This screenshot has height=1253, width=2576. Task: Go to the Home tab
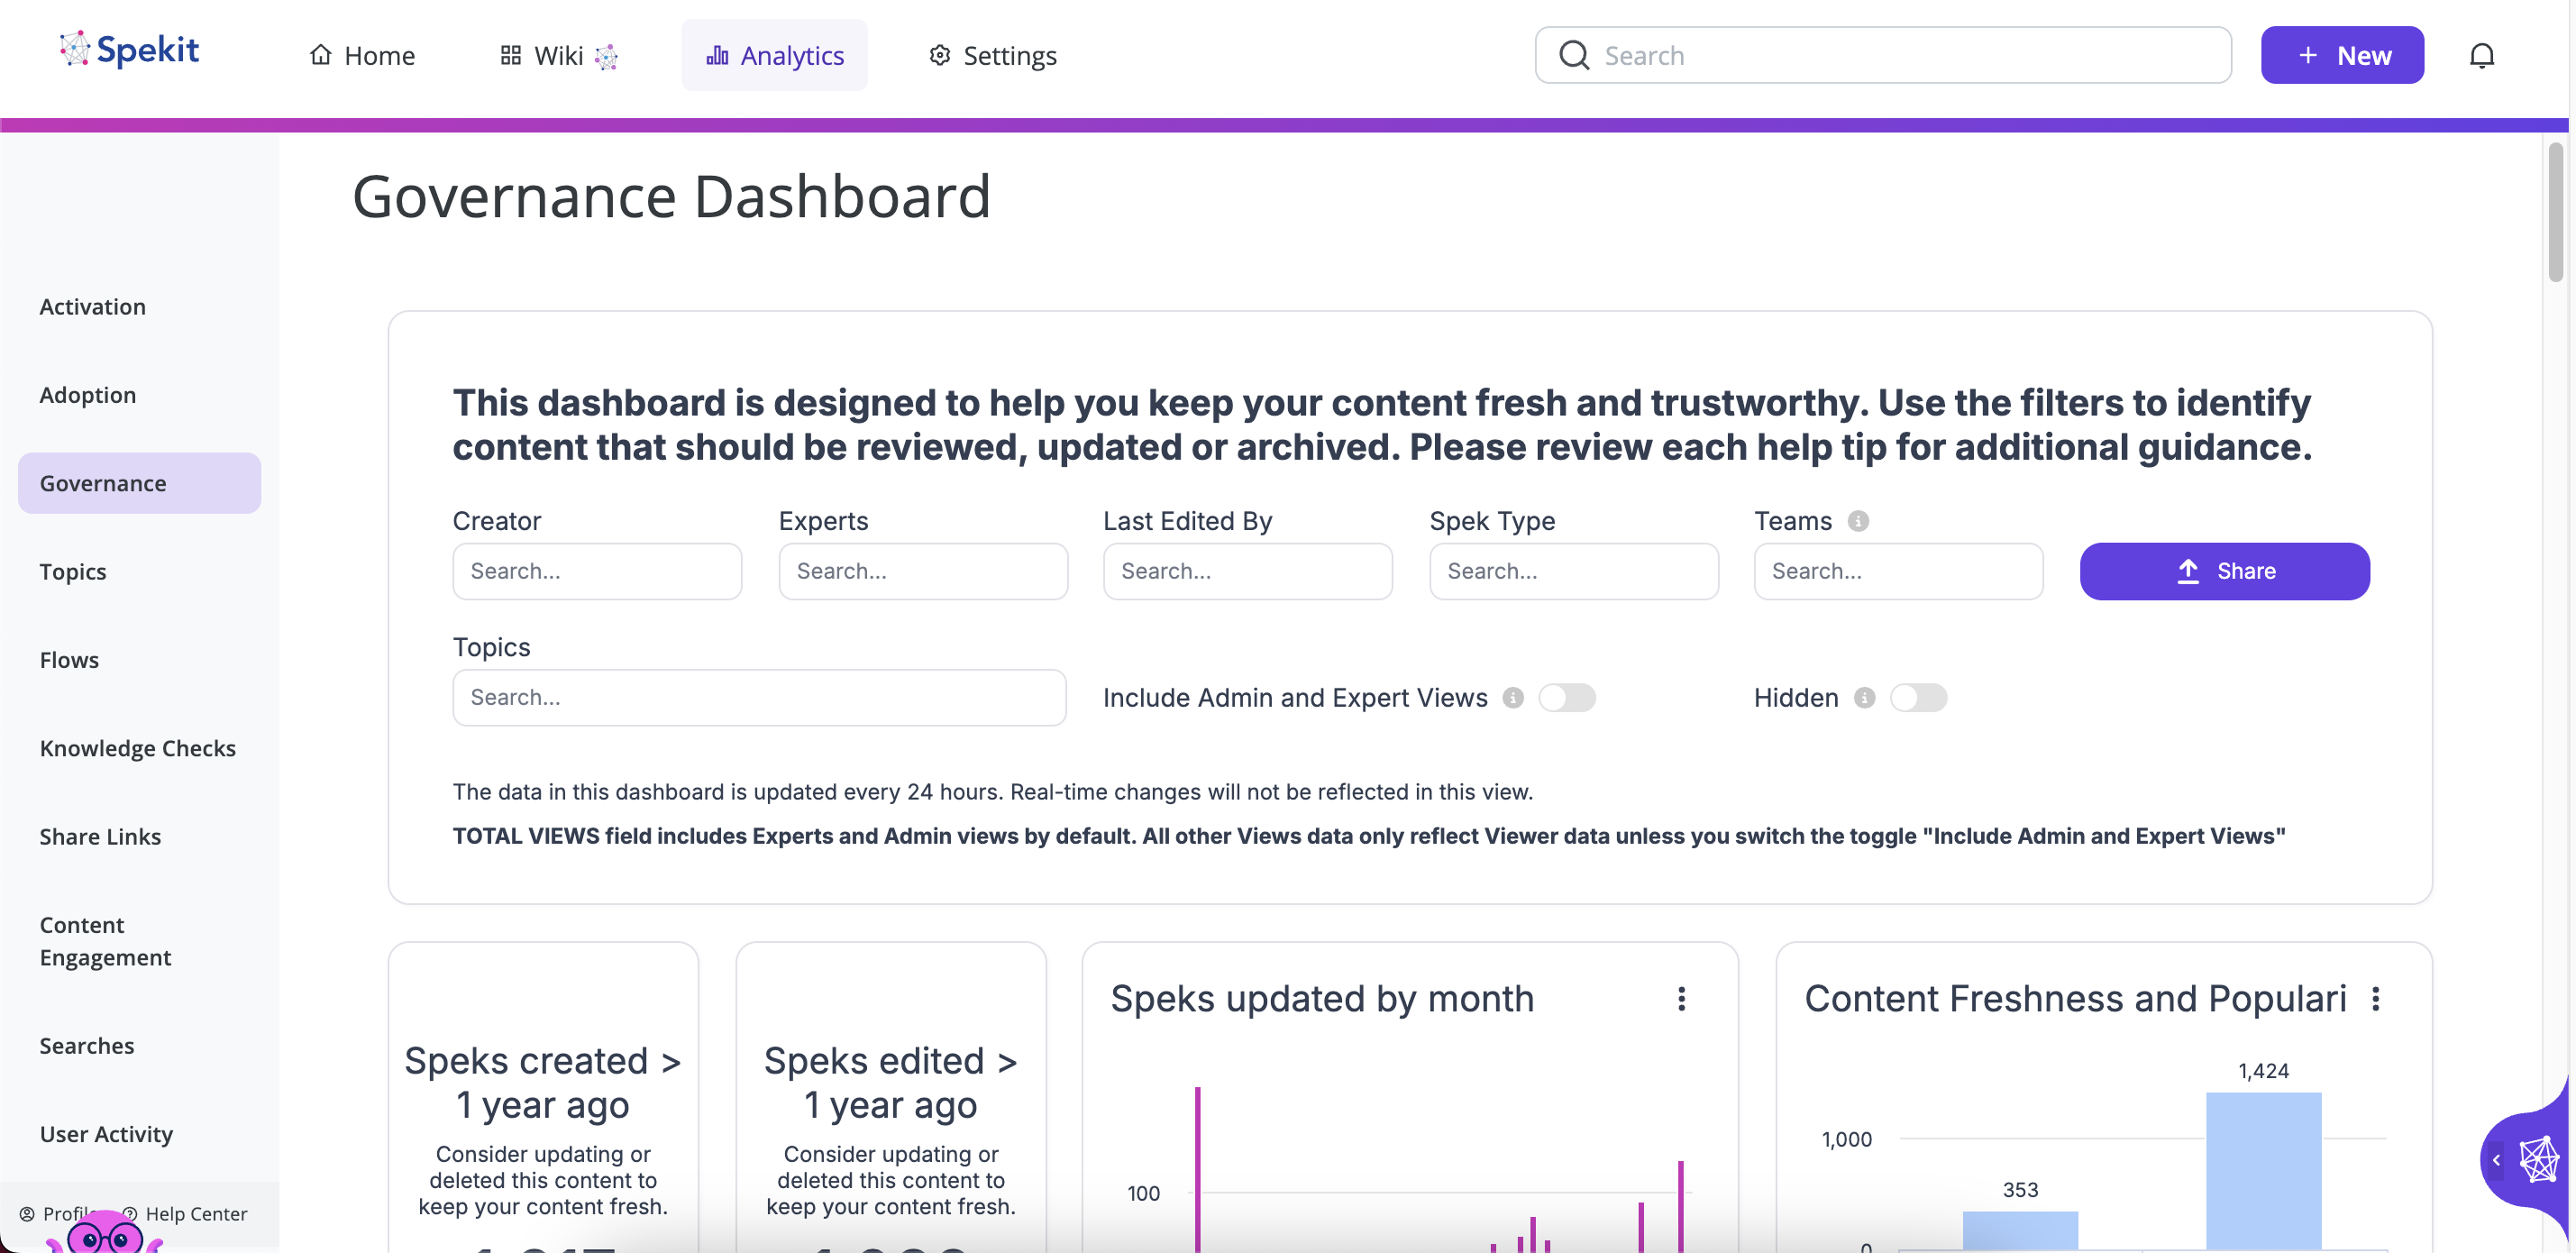[x=362, y=55]
